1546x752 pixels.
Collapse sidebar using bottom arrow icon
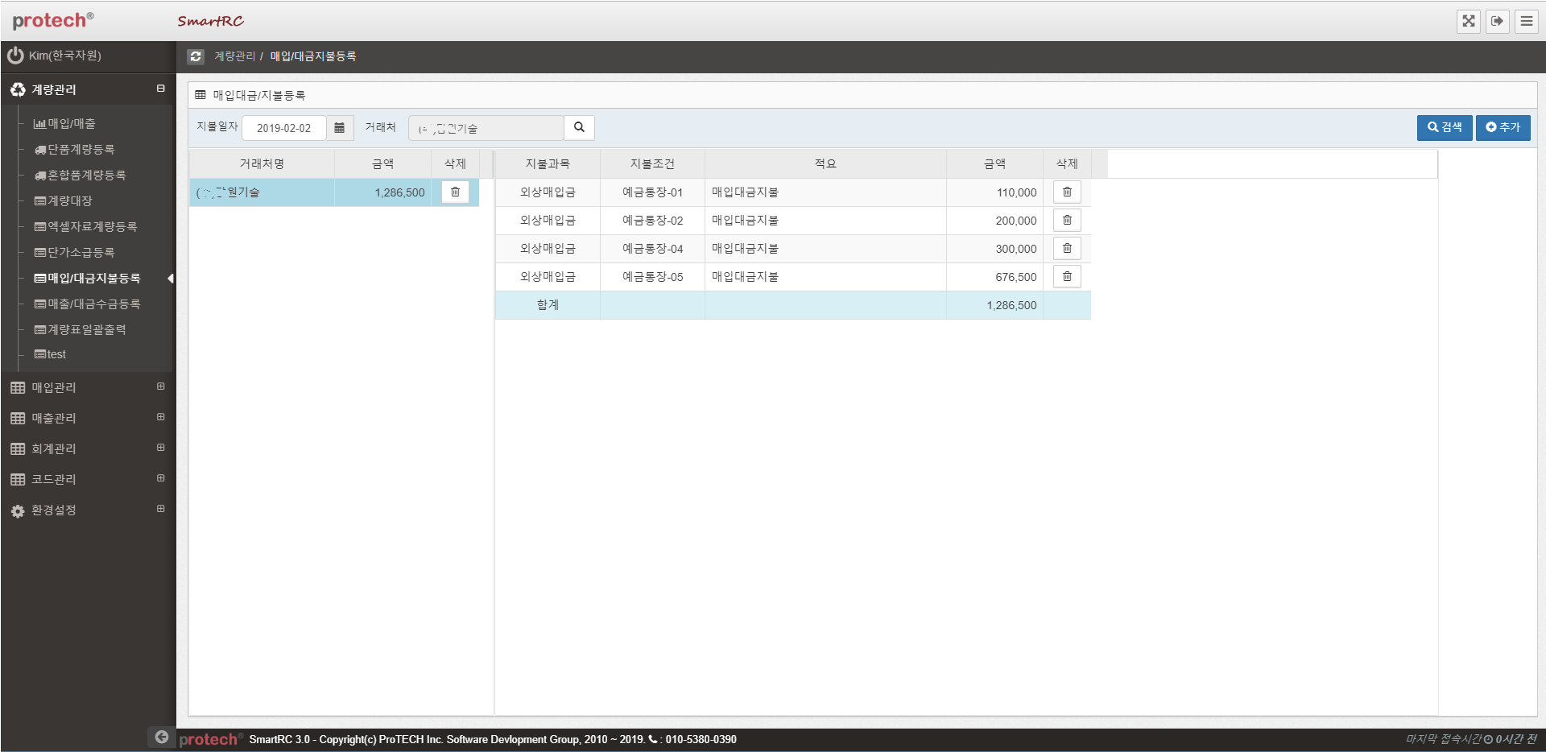[162, 737]
